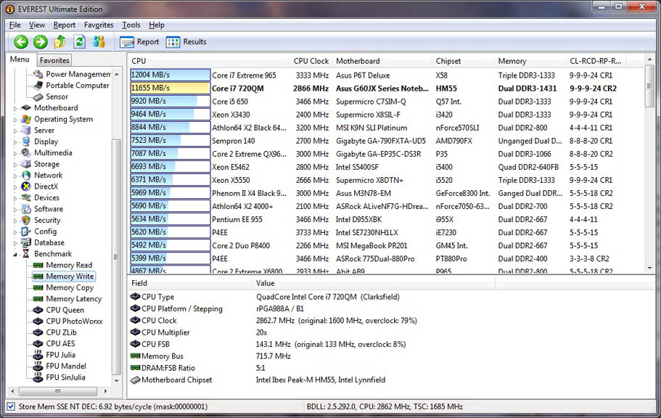Click the Memory Copy RAM icon

38,287
